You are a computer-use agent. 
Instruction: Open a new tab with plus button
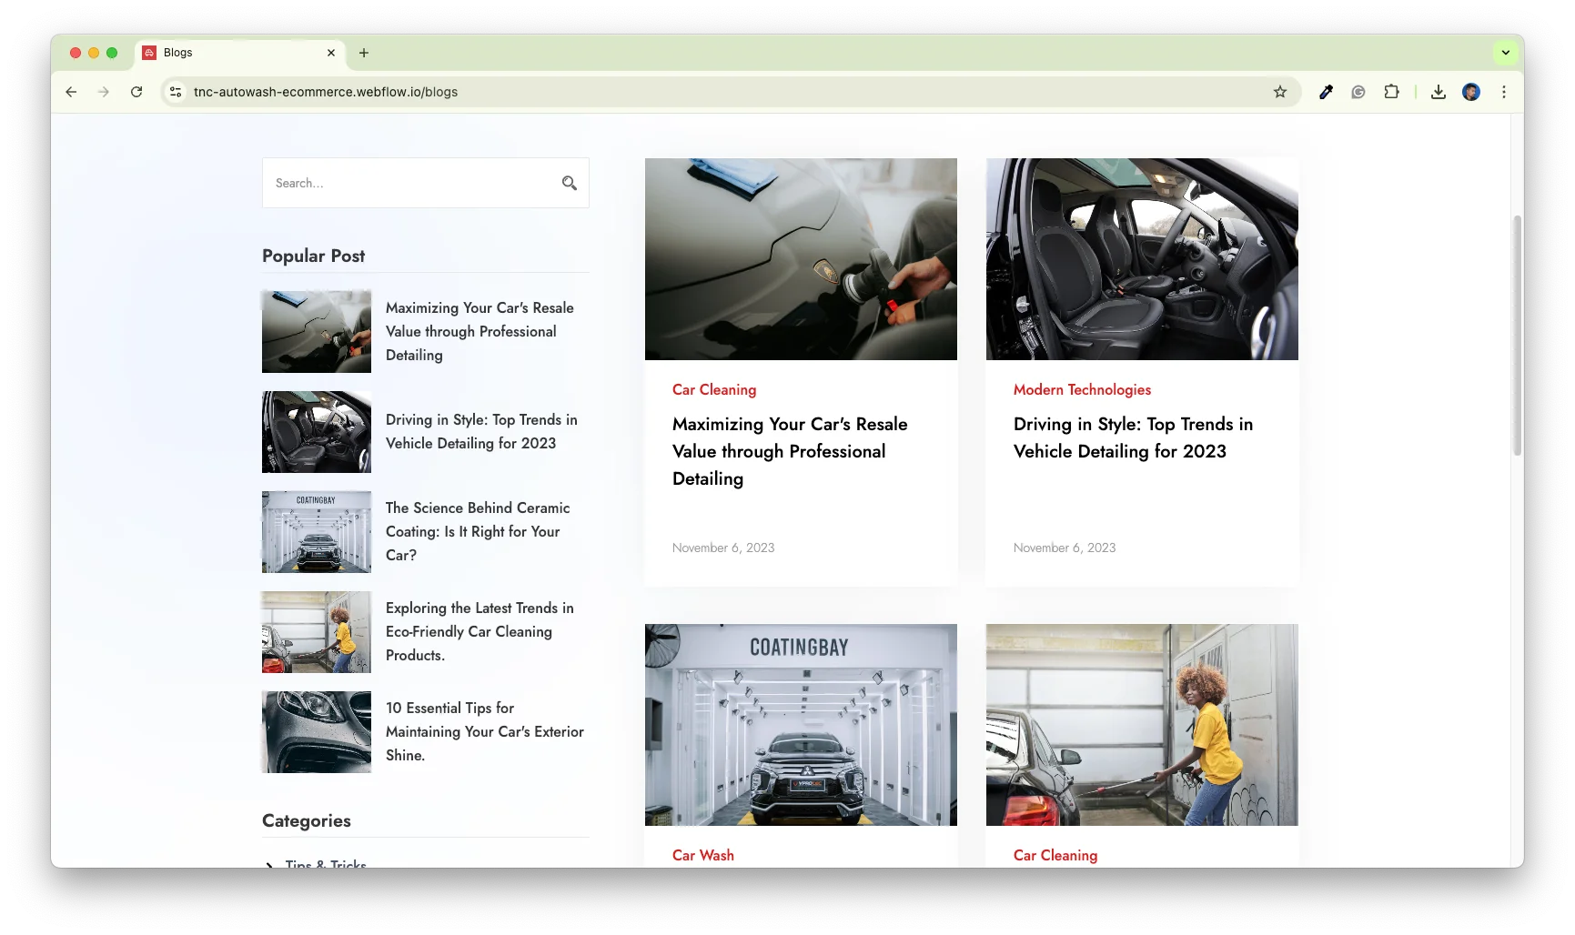click(x=364, y=53)
